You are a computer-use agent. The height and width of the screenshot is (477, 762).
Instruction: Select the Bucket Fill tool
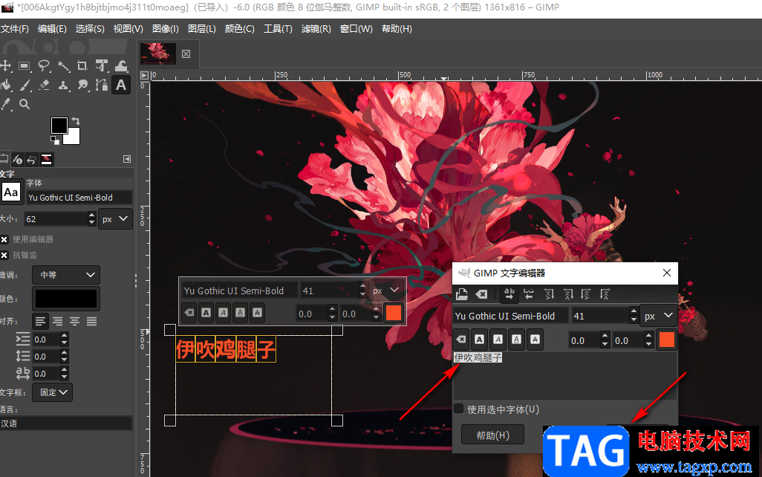(5, 85)
